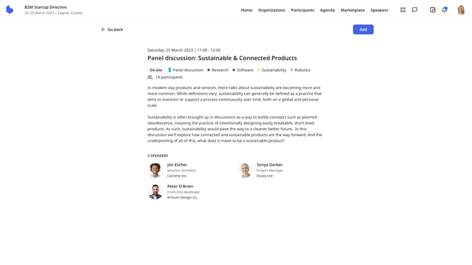
Task: Open the notifications bell icon
Action: pyautogui.click(x=445, y=10)
